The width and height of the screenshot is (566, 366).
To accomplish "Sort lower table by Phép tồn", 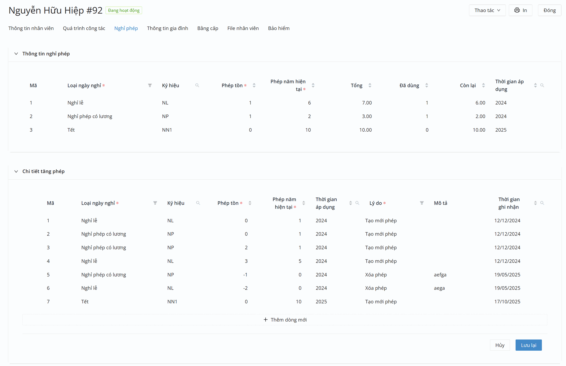I will 250,203.
